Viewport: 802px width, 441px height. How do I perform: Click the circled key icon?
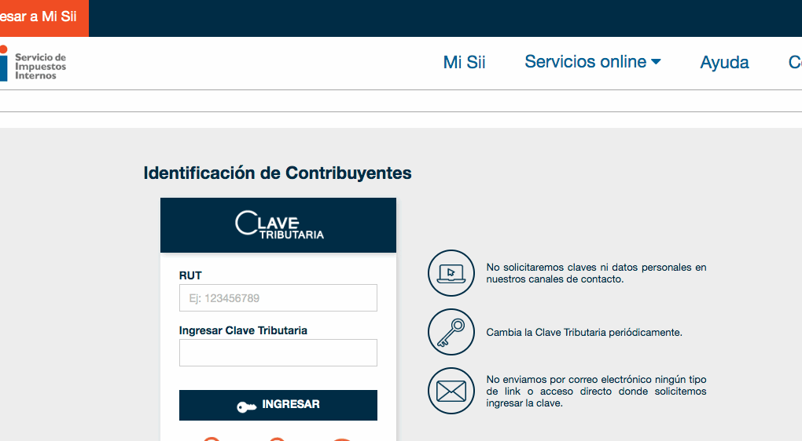point(451,332)
